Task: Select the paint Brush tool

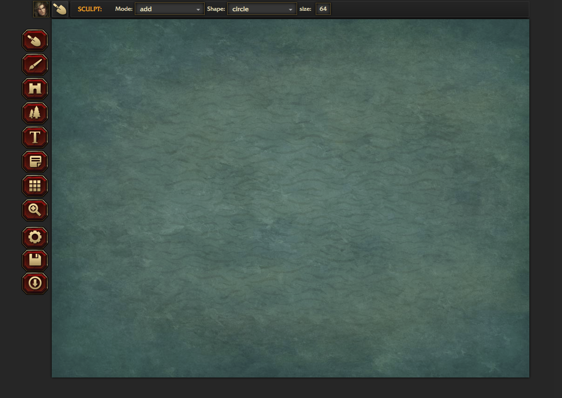Action: tap(35, 65)
